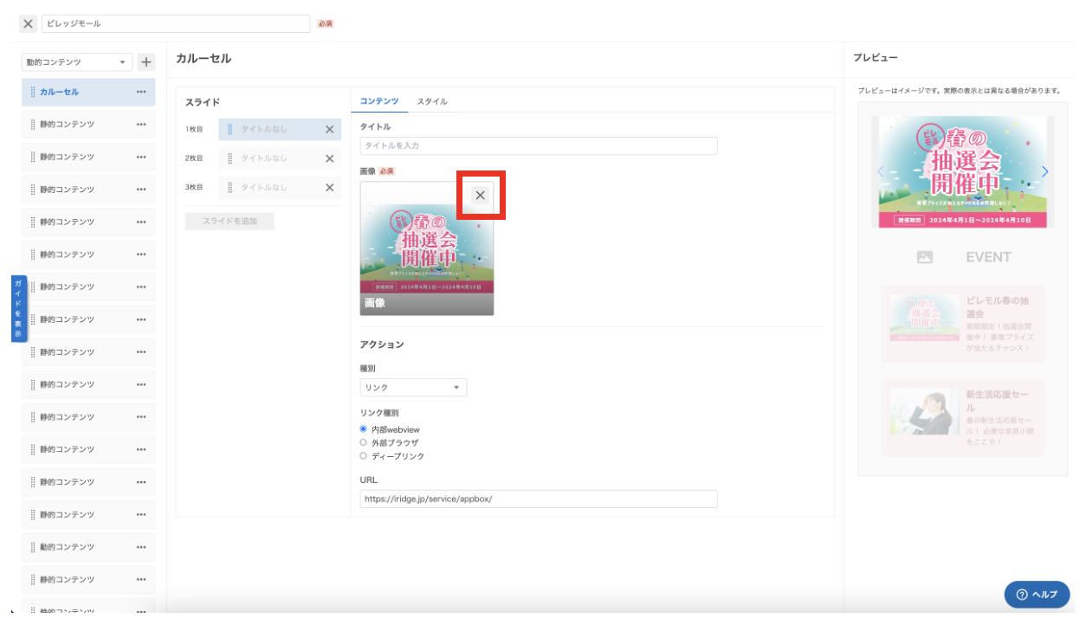Click the タイトルを入力 field
The height and width of the screenshot is (618, 1086).
click(539, 145)
